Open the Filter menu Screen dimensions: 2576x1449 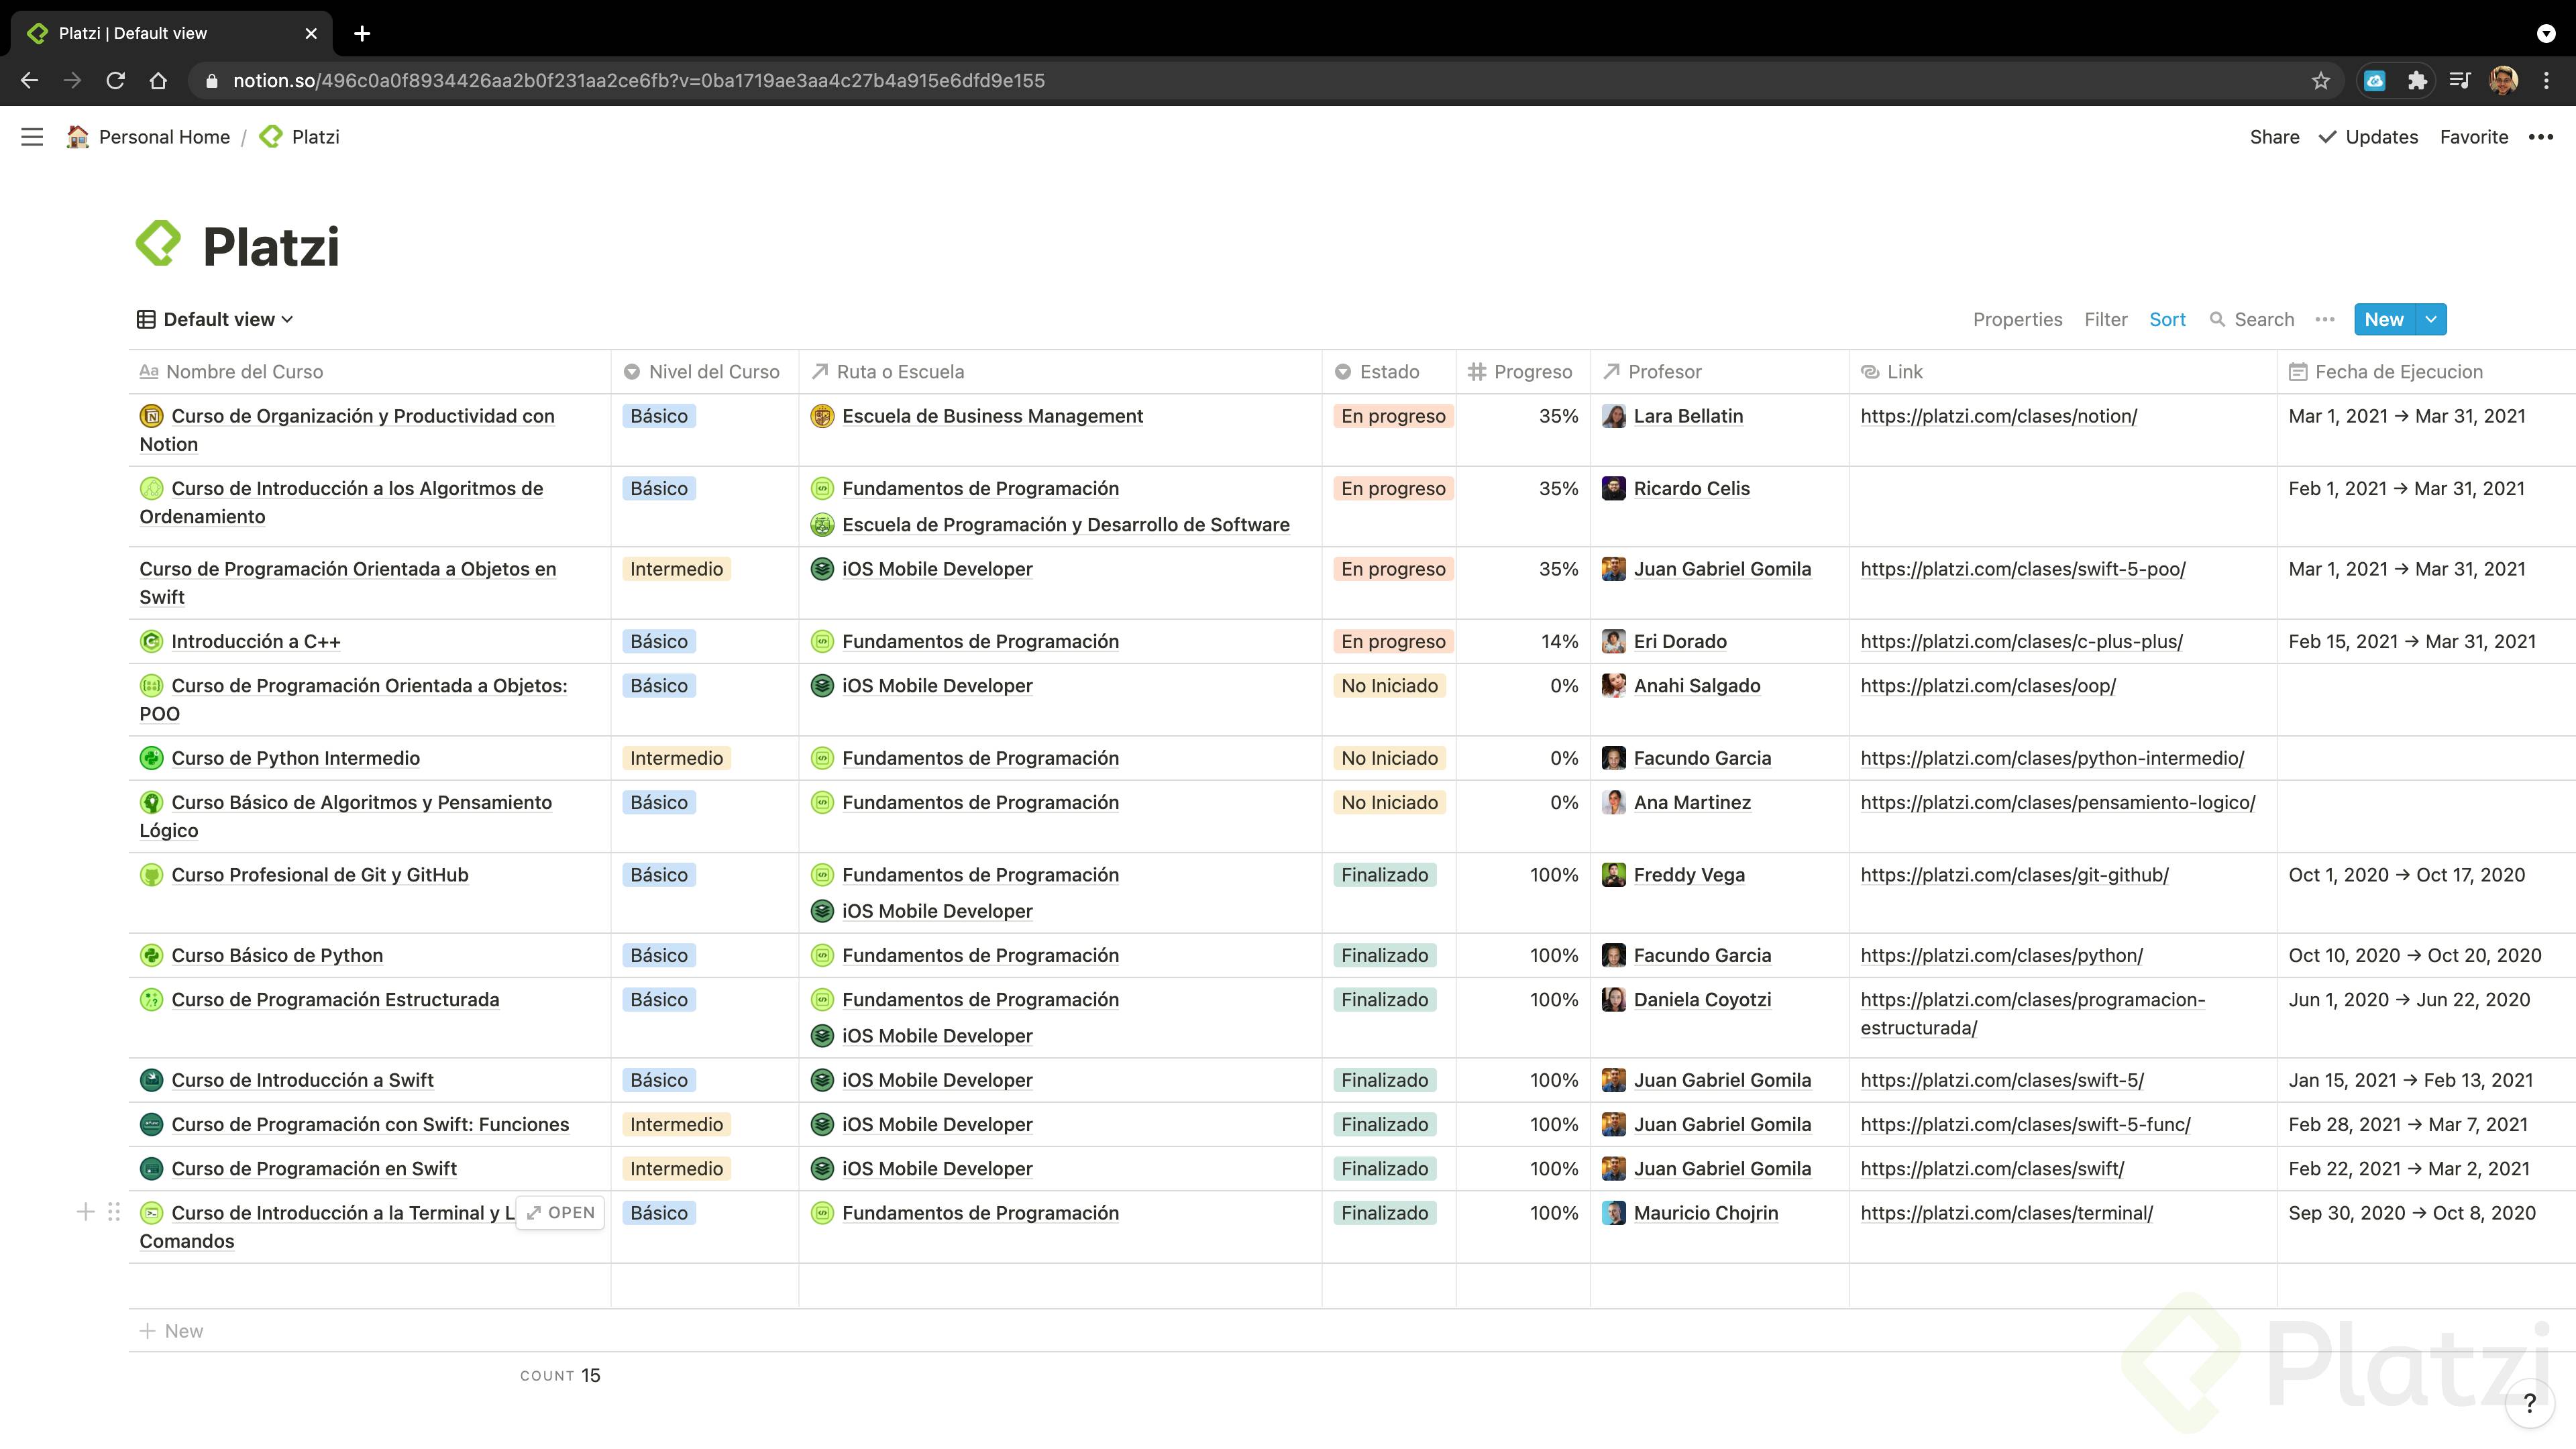pos(2105,319)
